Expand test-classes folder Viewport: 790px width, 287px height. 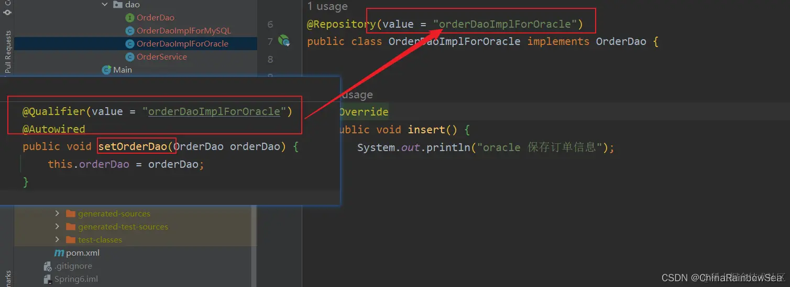pos(57,240)
